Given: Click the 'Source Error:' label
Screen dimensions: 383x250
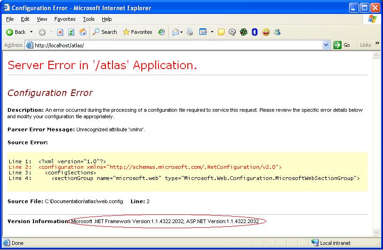Looking at the screenshot, I should pos(27,142).
